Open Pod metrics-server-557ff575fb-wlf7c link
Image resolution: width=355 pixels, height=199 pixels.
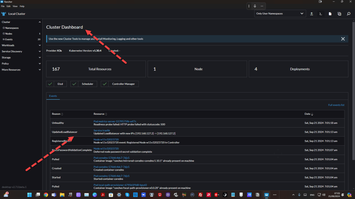[x=115, y=121]
